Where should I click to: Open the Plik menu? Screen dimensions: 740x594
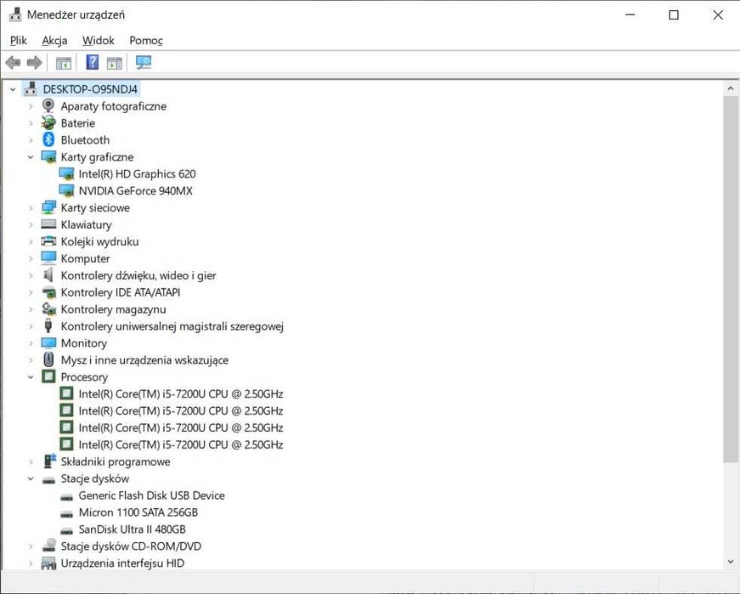pos(18,41)
